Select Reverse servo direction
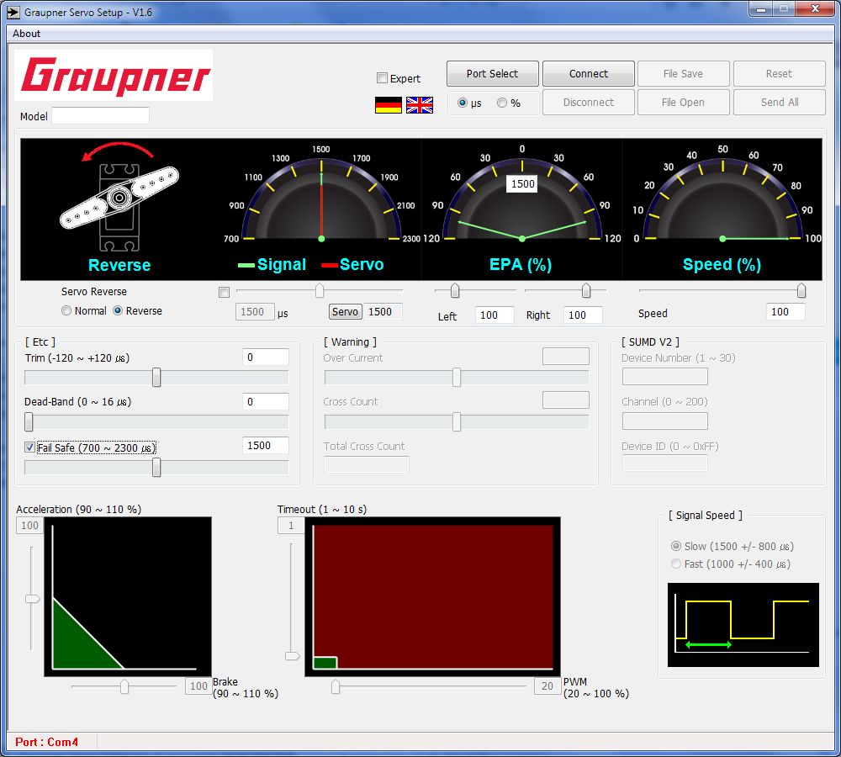The height and width of the screenshot is (757, 841). click(x=118, y=310)
